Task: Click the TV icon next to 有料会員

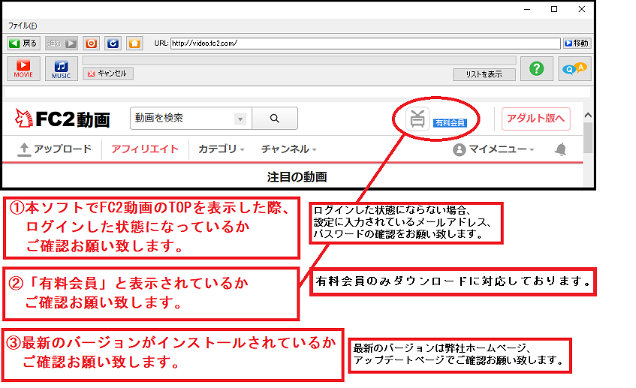Action: (x=417, y=119)
